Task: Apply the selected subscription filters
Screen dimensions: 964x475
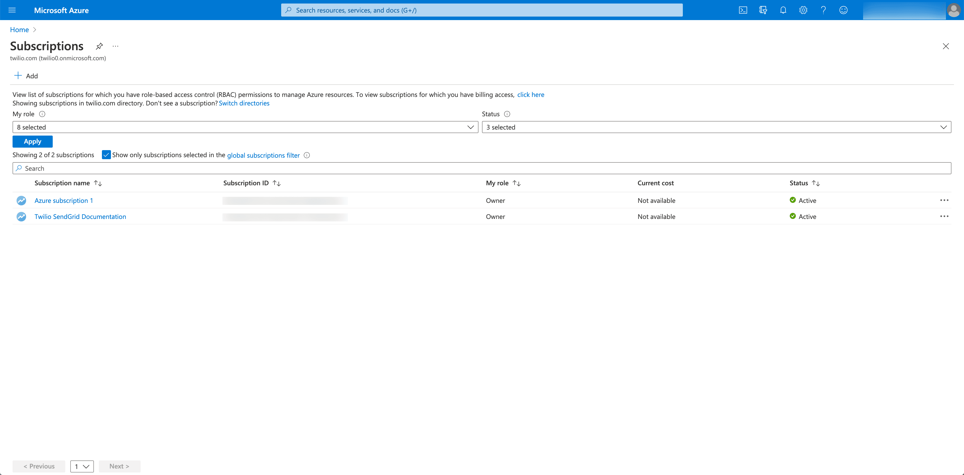Action: tap(32, 141)
